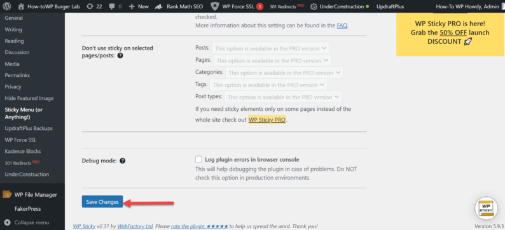Open Sticky Menu (or Anything!) settings
This screenshot has width=505, height=230.
point(24,113)
